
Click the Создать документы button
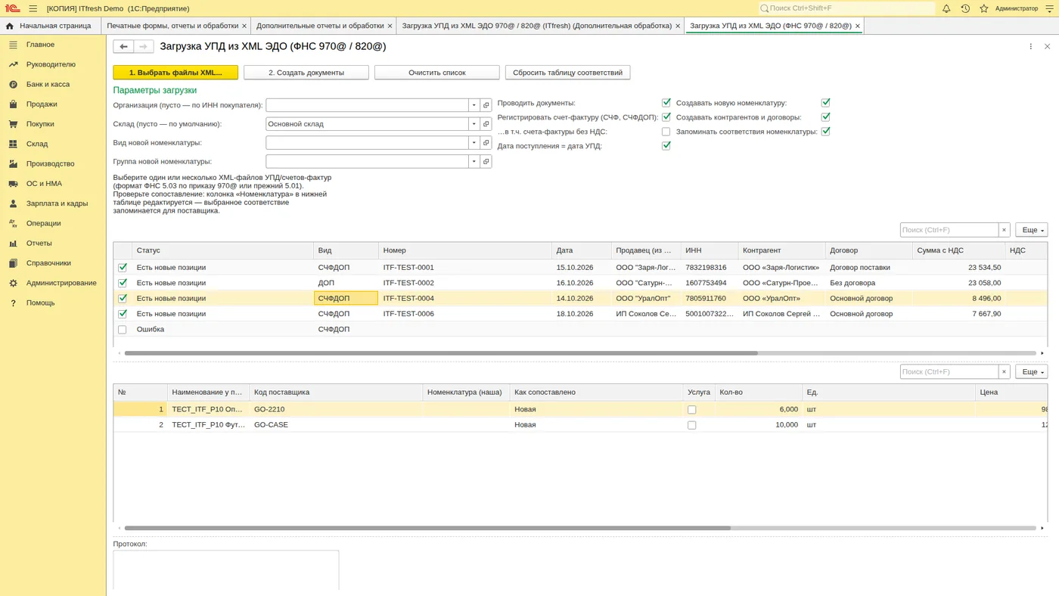(306, 73)
